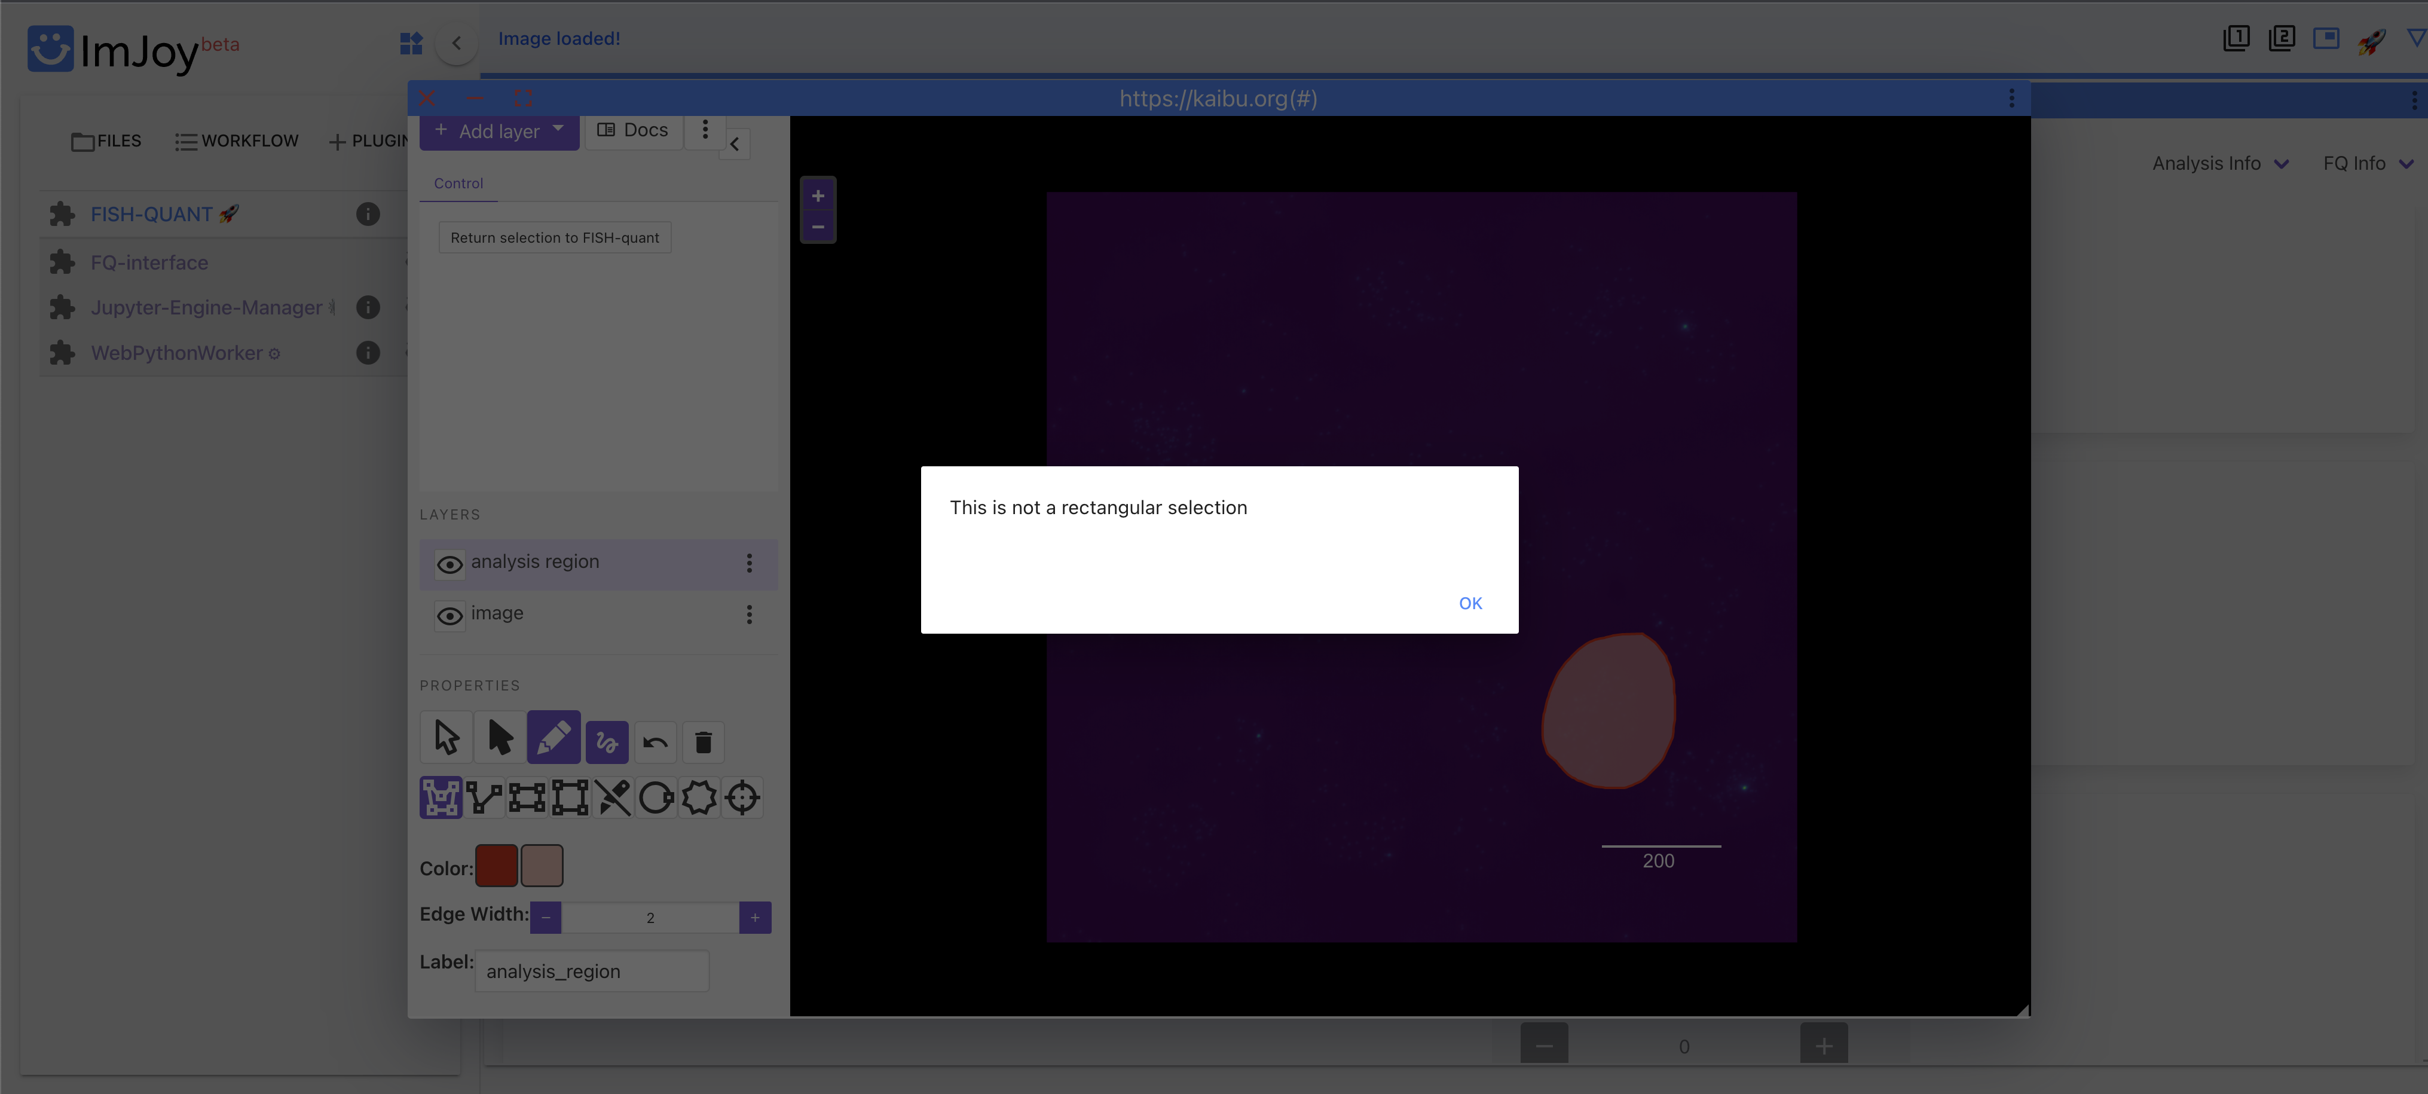Show info for the FISH-QUANT plugin

(x=368, y=215)
